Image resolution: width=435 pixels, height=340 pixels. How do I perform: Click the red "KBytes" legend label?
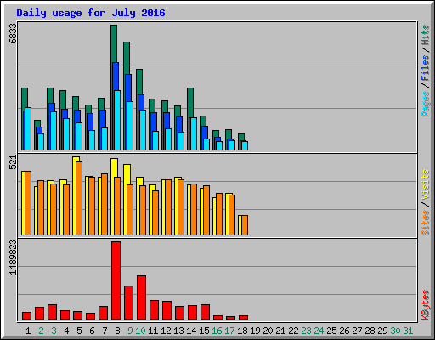[x=425, y=305]
